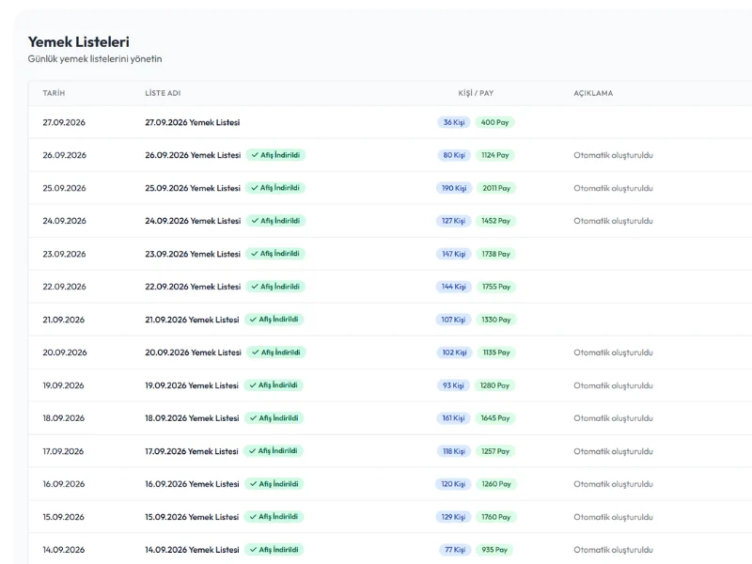Select the 1755 Pay badge
Screen dimensions: 752x564
pyautogui.click(x=496, y=287)
